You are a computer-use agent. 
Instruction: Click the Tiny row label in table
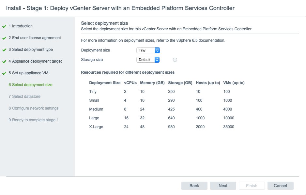tap(93, 92)
